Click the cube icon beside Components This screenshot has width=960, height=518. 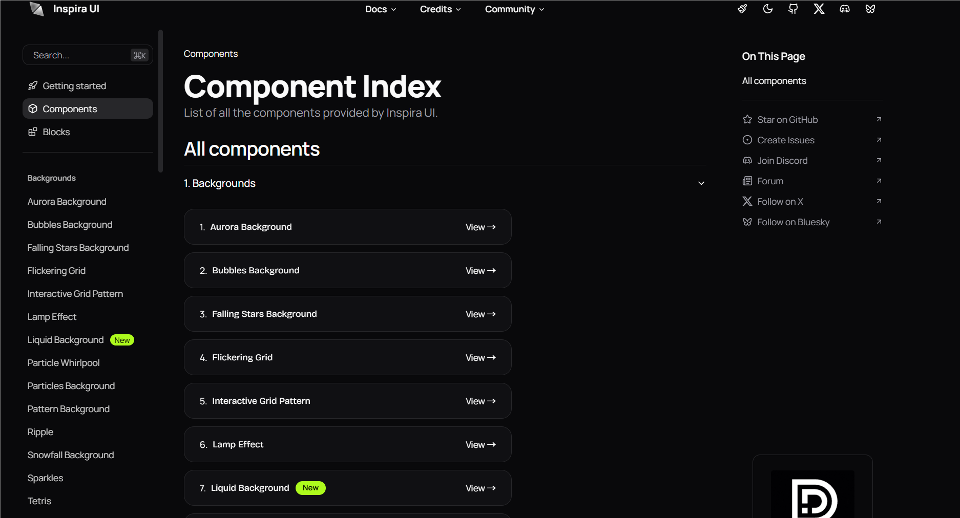(33, 109)
